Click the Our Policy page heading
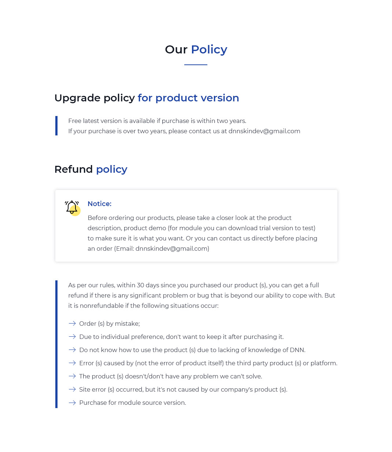This screenshot has width=392, height=452. click(x=196, y=49)
